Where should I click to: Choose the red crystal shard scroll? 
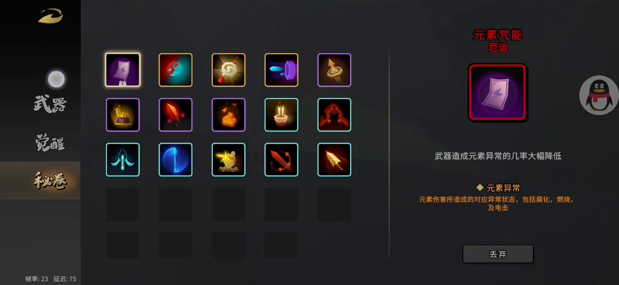176,115
